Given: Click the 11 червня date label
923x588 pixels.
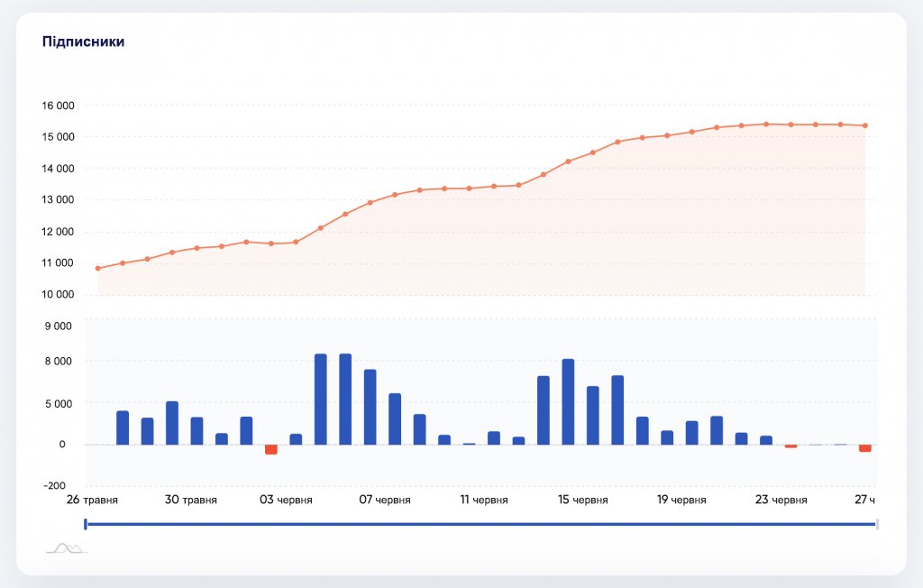Looking at the screenshot, I should click(x=483, y=500).
